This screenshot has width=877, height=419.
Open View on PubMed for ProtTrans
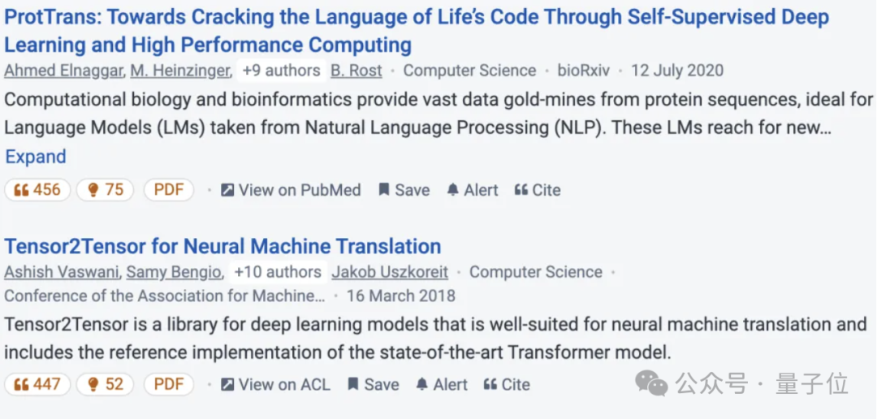[291, 190]
